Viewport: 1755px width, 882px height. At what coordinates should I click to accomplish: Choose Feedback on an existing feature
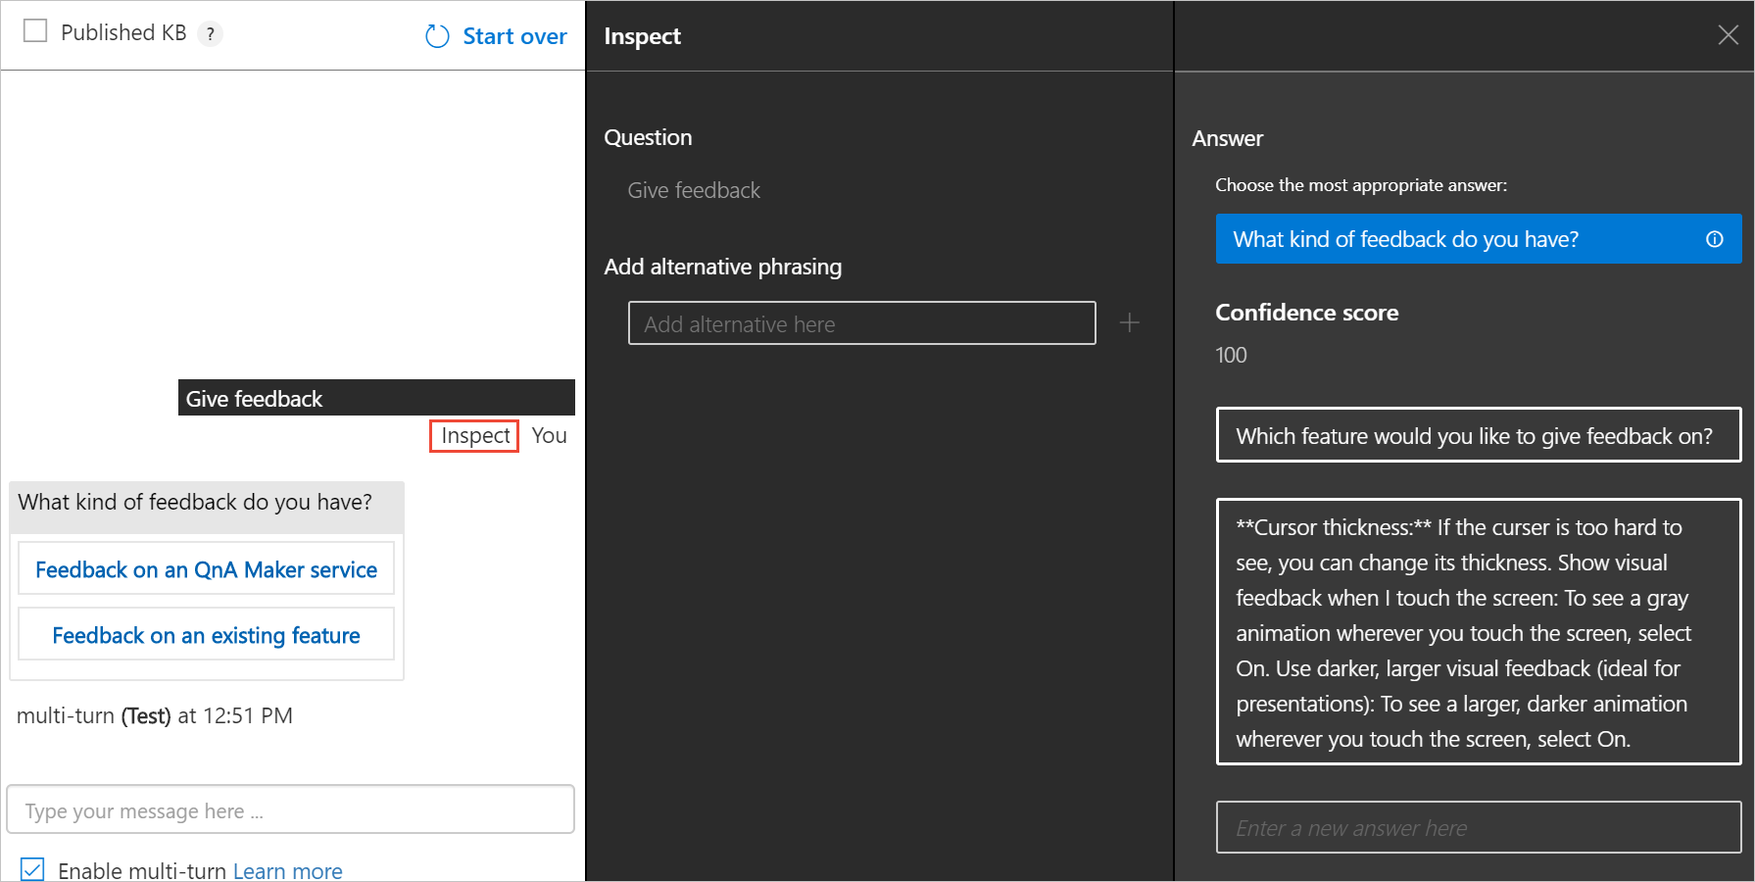click(206, 635)
